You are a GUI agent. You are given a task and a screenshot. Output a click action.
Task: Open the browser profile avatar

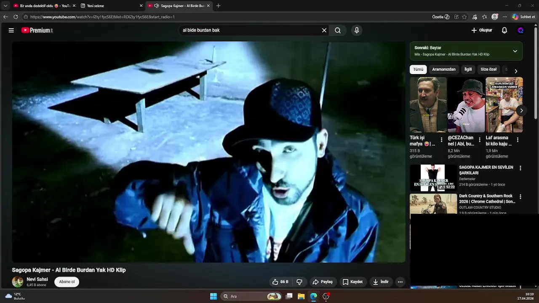(x=495, y=17)
